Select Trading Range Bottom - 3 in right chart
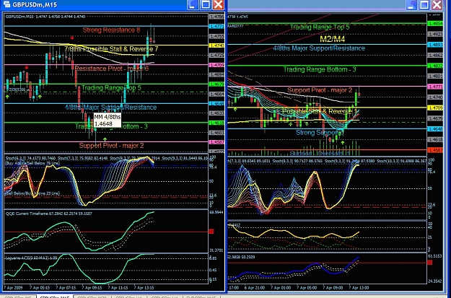Screen dimensions: 451x298 [320, 69]
